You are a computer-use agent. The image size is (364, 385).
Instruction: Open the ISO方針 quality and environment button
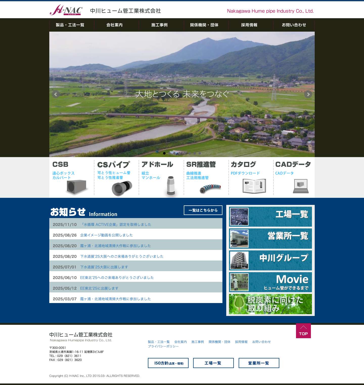168,363
